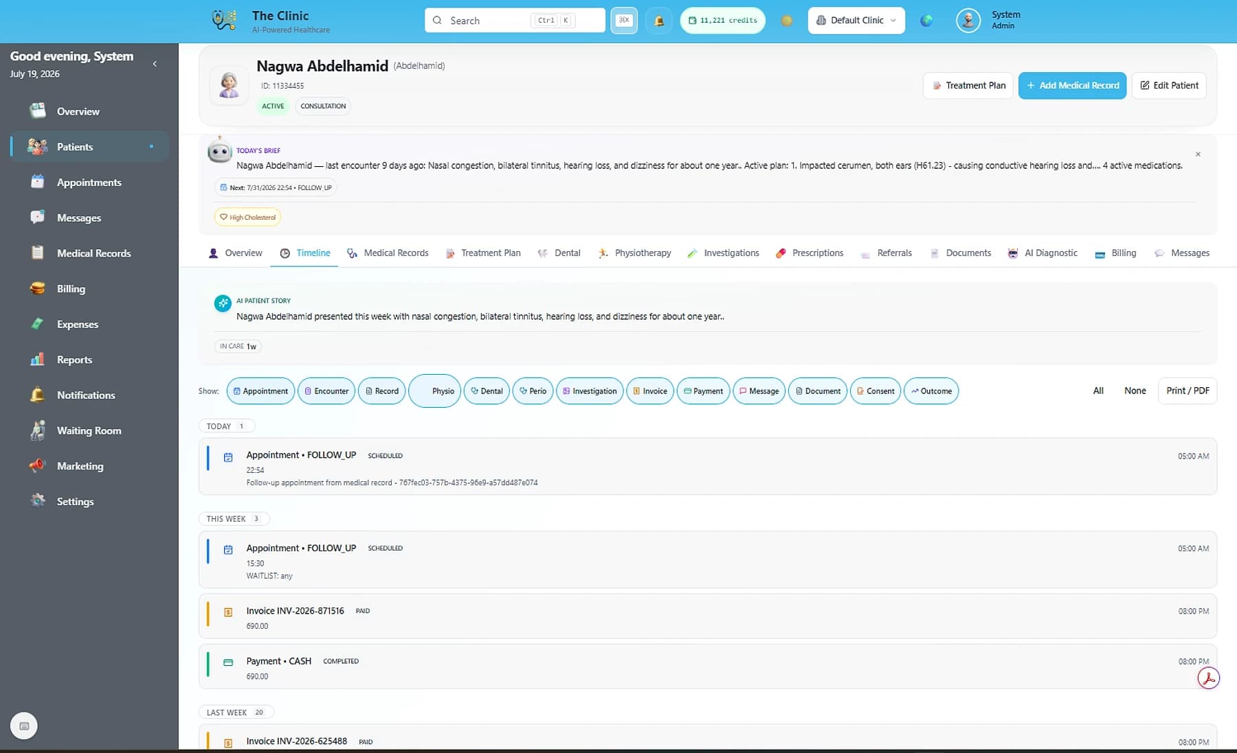Image resolution: width=1237 pixels, height=753 pixels.
Task: Toggle the Invoice filter chip
Action: pyautogui.click(x=649, y=391)
